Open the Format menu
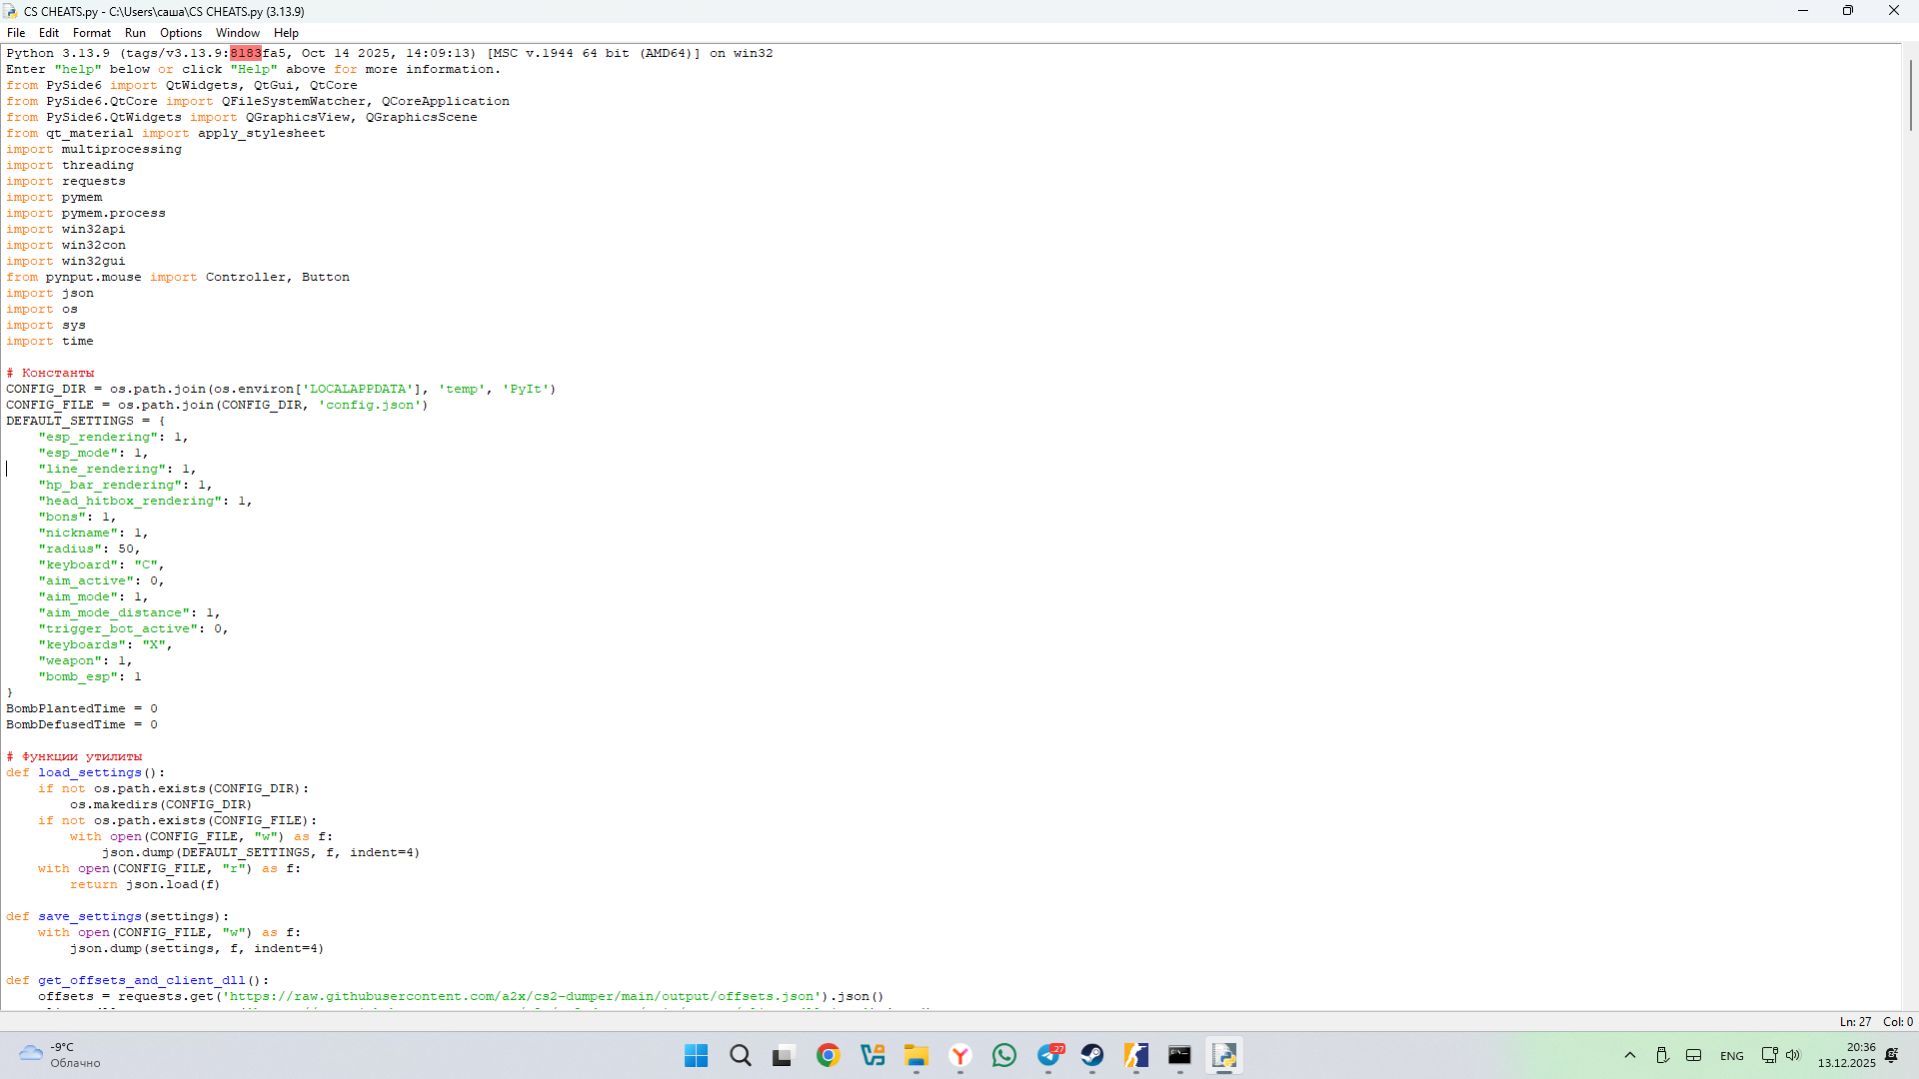This screenshot has width=1919, height=1079. (x=91, y=33)
